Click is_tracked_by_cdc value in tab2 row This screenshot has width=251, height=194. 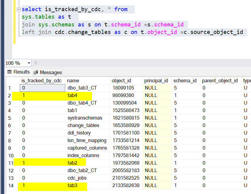point(42,163)
